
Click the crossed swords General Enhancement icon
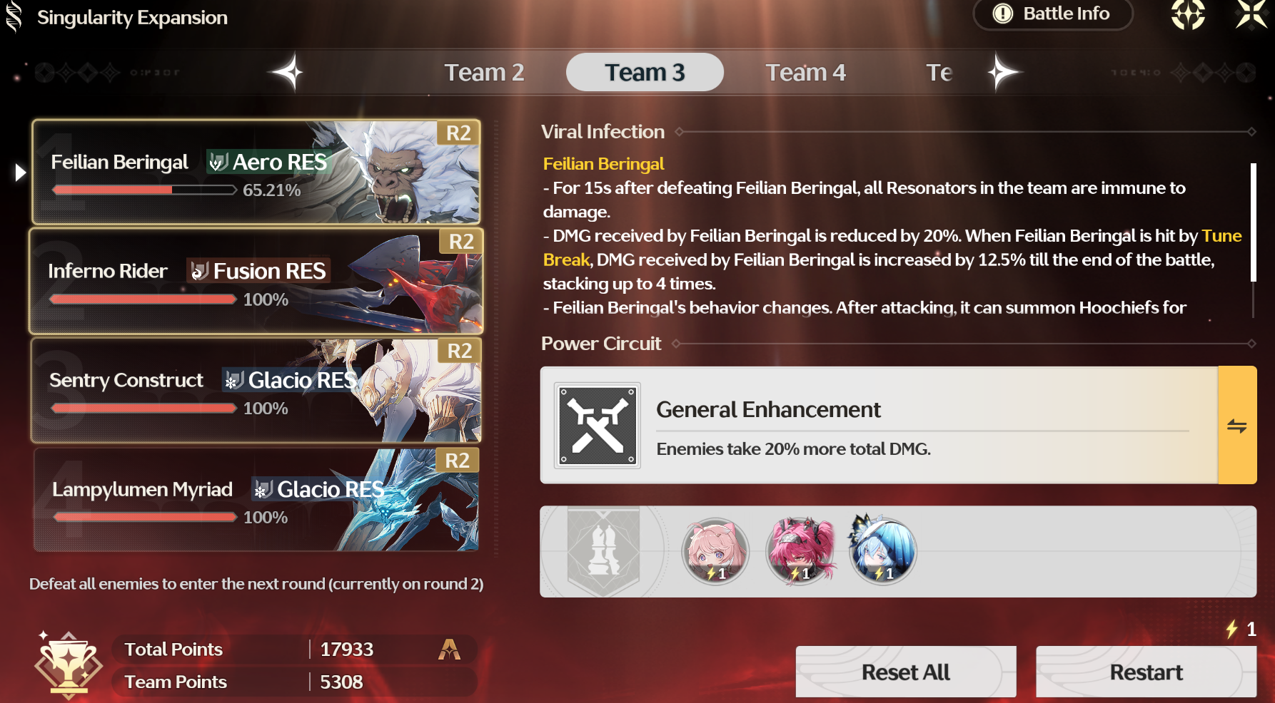(598, 426)
